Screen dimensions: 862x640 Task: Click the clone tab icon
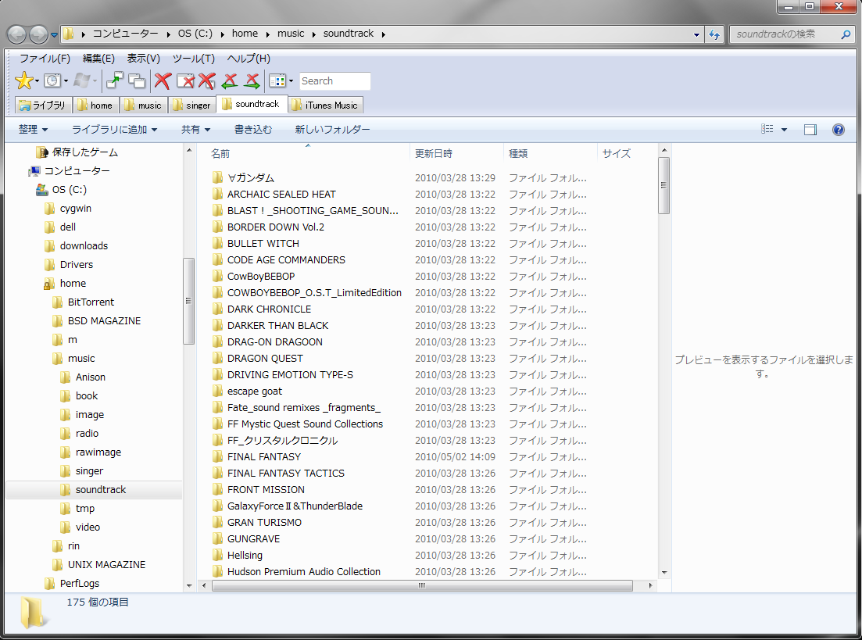point(136,80)
